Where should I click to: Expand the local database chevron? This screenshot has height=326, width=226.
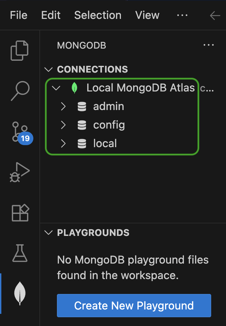63,144
